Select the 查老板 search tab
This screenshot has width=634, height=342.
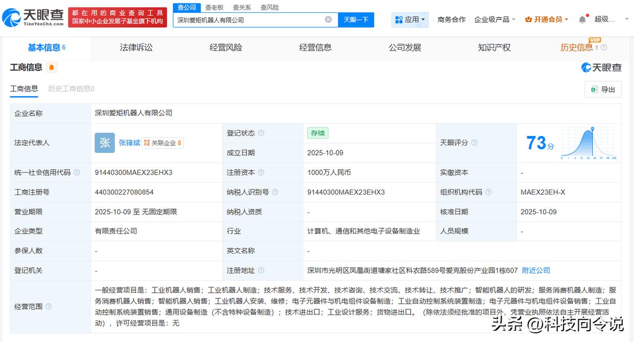(214, 7)
